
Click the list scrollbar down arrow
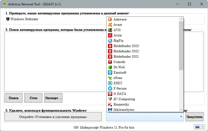coord(181,110)
